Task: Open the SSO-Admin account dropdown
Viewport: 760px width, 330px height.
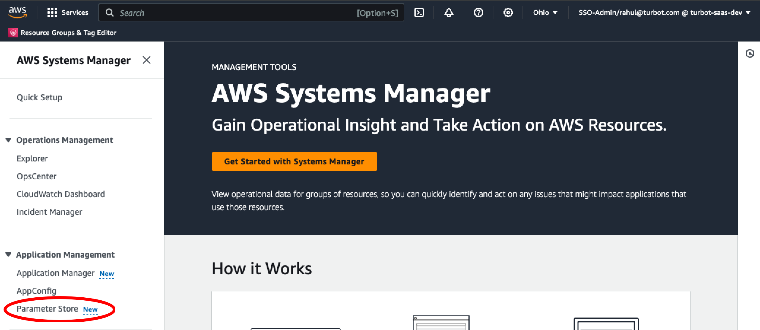Action: 664,12
